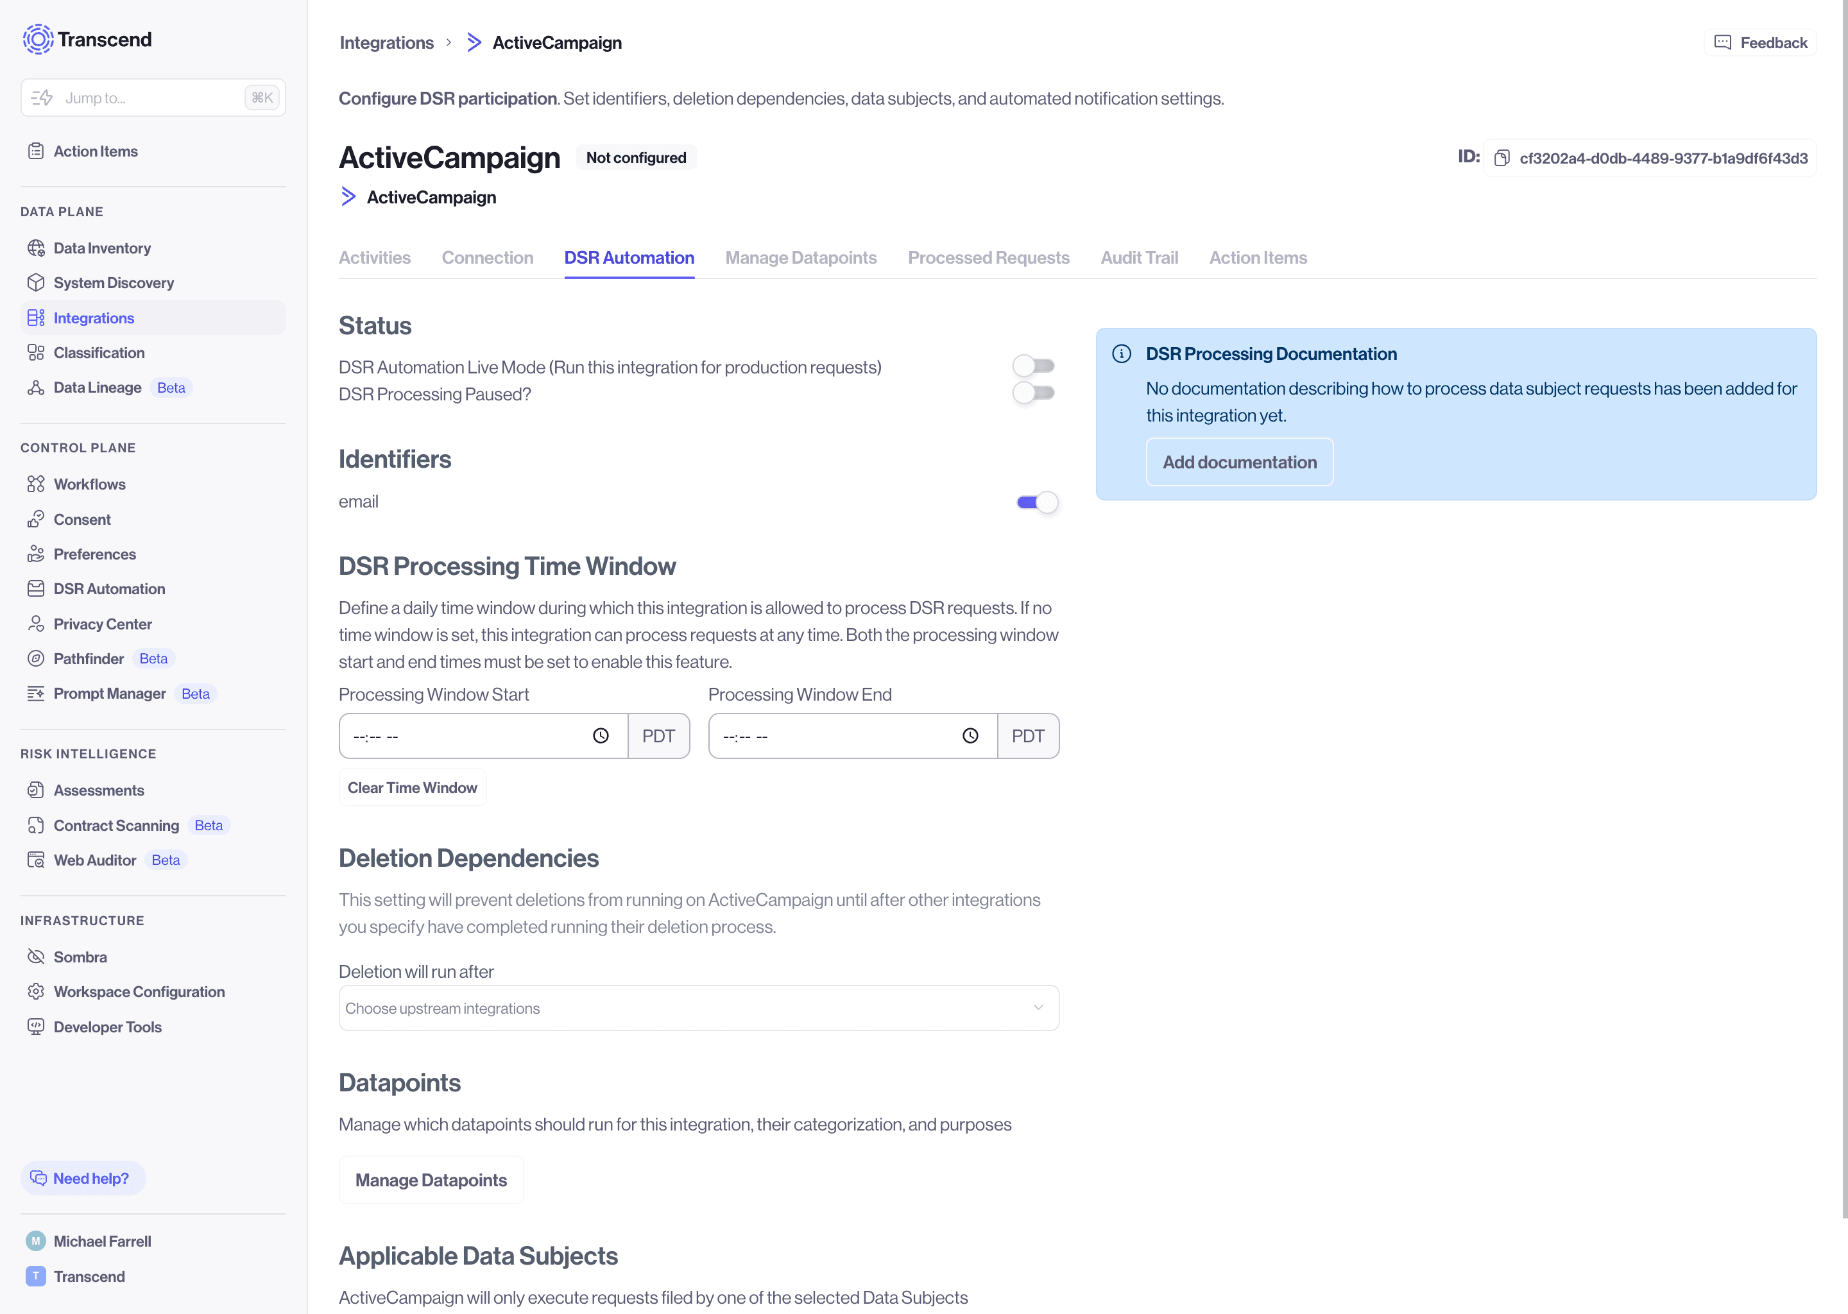Select the Sombra icon under Infrastructure
The height and width of the screenshot is (1314, 1848).
35,957
